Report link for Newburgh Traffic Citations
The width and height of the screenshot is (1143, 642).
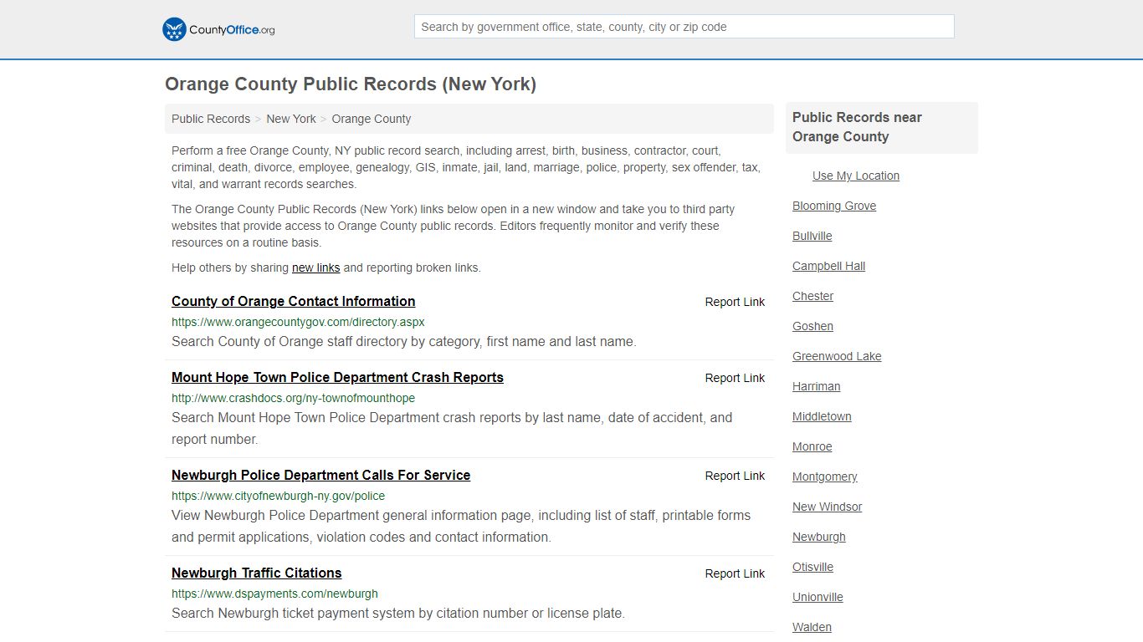735,573
